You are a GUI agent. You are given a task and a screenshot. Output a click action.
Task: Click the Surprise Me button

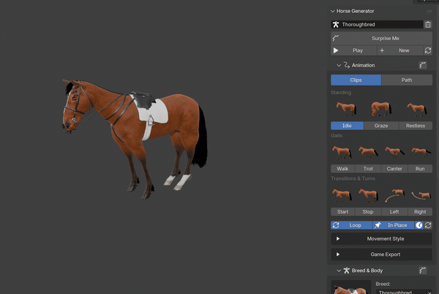tap(381, 38)
